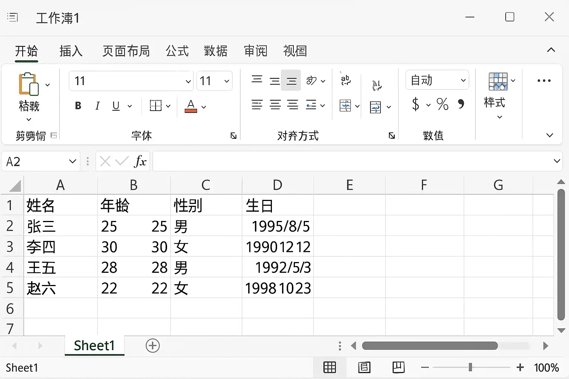569x379 pixels.
Task: Click the cell borders icon
Action: coord(156,106)
